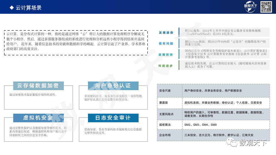Select the 政策扶持 label
Screen dimensions: 276x155
[x=166, y=55]
